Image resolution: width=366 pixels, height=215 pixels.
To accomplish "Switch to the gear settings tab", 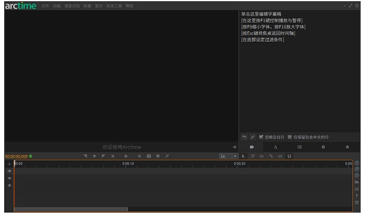I will (323, 147).
